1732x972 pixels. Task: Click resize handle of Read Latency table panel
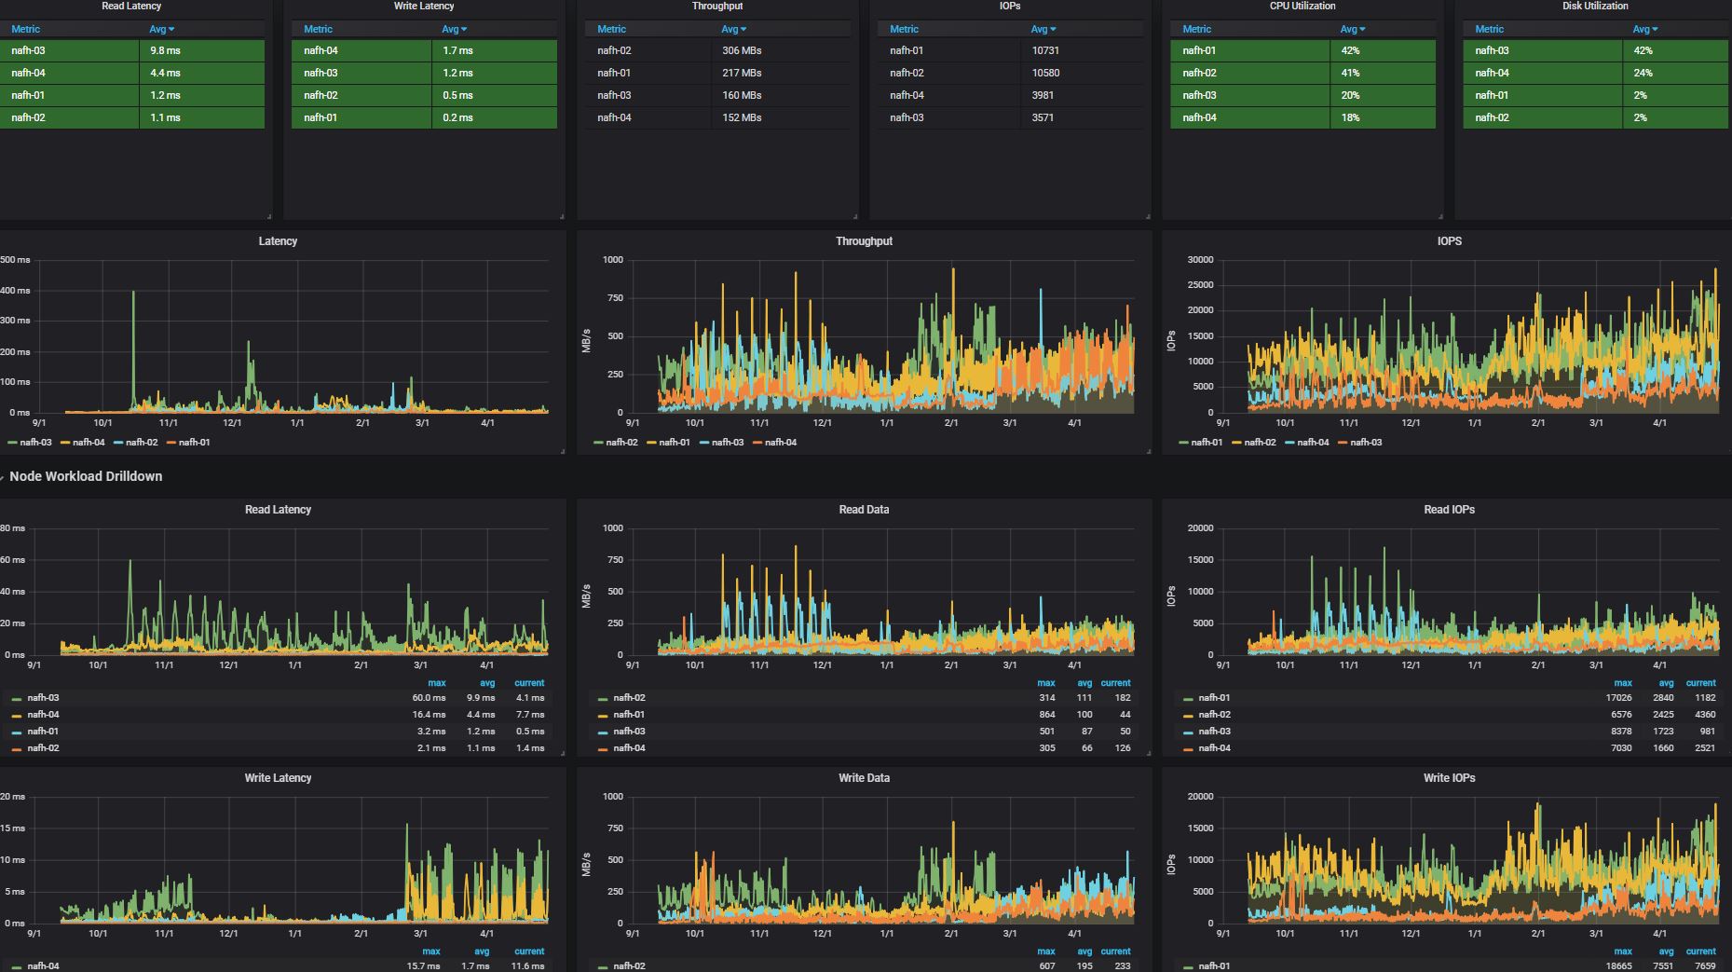click(x=270, y=216)
